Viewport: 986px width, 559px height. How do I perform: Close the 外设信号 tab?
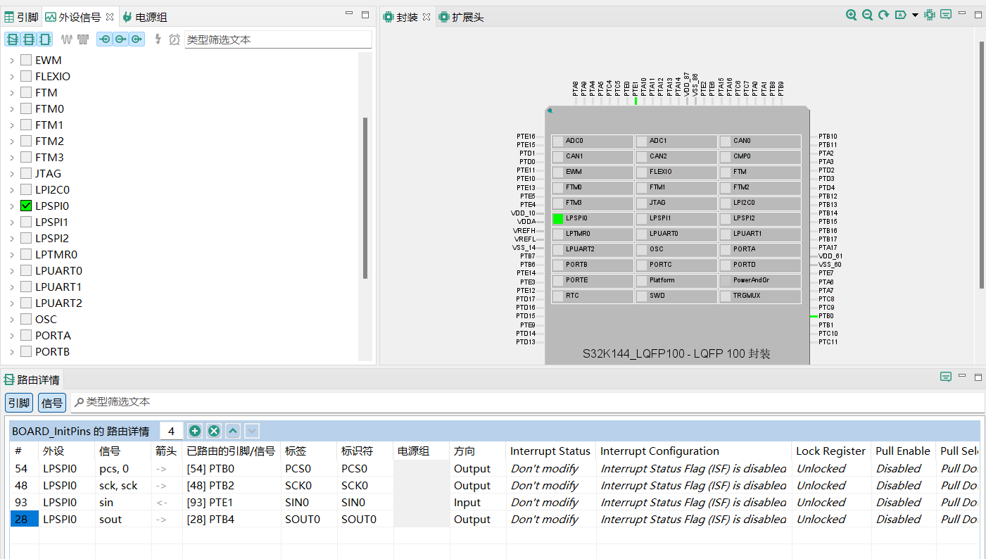[110, 16]
